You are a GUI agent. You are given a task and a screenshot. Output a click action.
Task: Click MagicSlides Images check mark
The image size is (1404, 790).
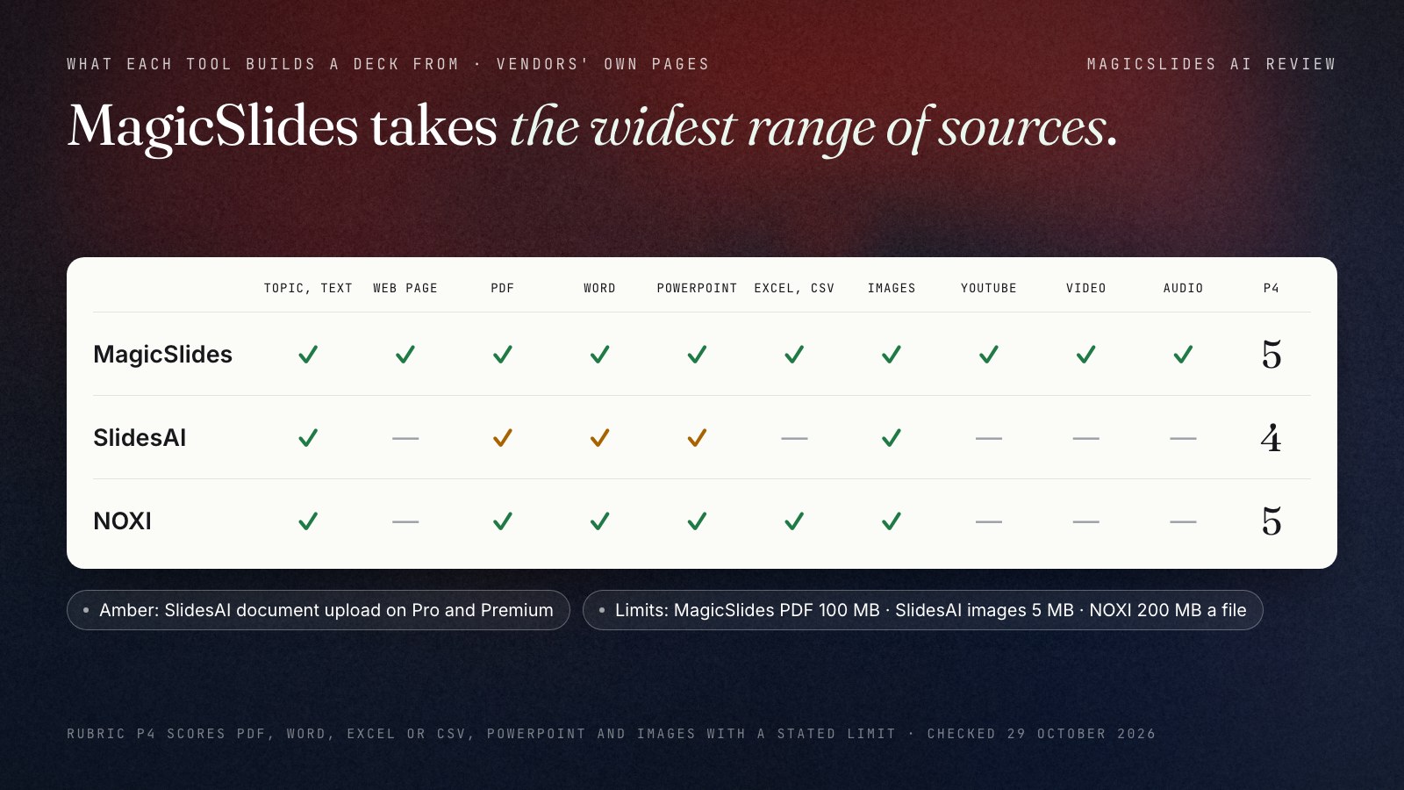coord(892,355)
